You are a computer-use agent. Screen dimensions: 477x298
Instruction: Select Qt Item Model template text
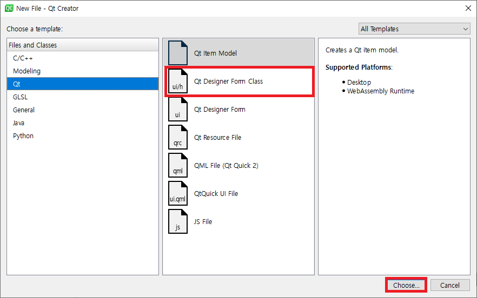pyautogui.click(x=215, y=53)
